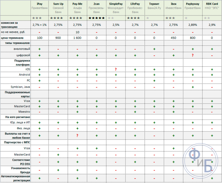This screenshot has height=183, width=222.
Task: Select the commission value 2,5%
Action: pyautogui.click(x=116, y=25)
